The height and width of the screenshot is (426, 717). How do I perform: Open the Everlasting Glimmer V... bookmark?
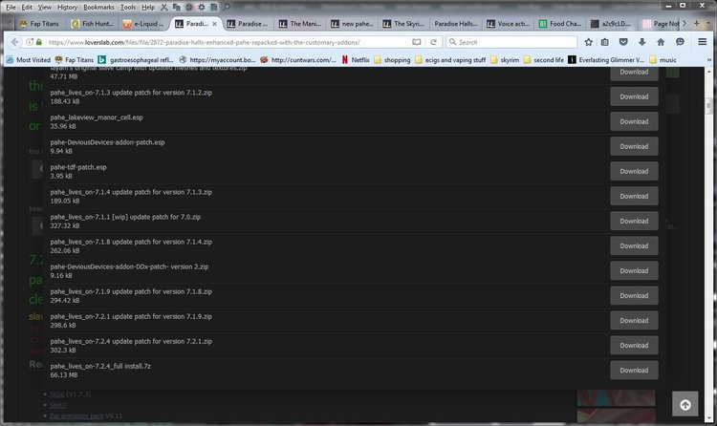pos(606,60)
